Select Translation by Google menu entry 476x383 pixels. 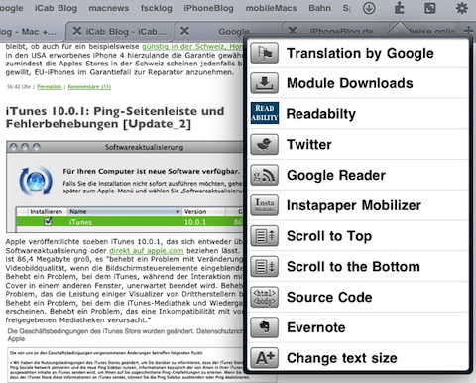(x=358, y=53)
